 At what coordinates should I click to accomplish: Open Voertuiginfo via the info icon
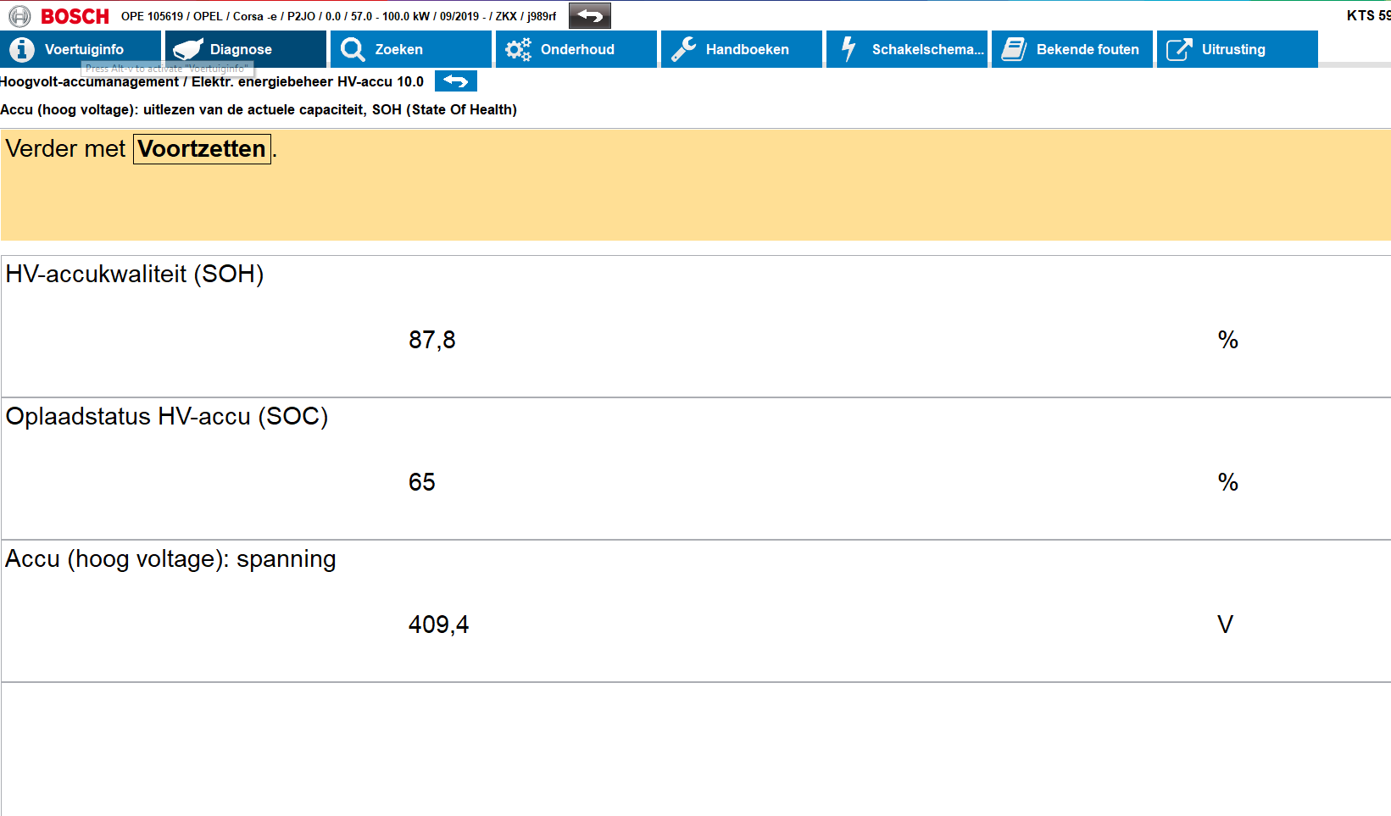(x=22, y=49)
